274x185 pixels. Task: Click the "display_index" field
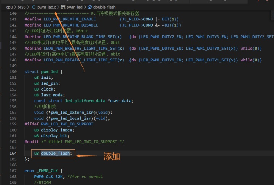pyautogui.click(x=57, y=130)
